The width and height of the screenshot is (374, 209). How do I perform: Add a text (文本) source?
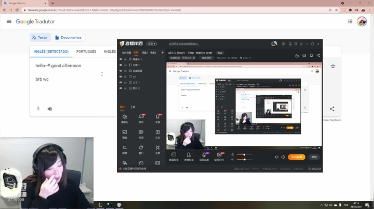point(158,134)
